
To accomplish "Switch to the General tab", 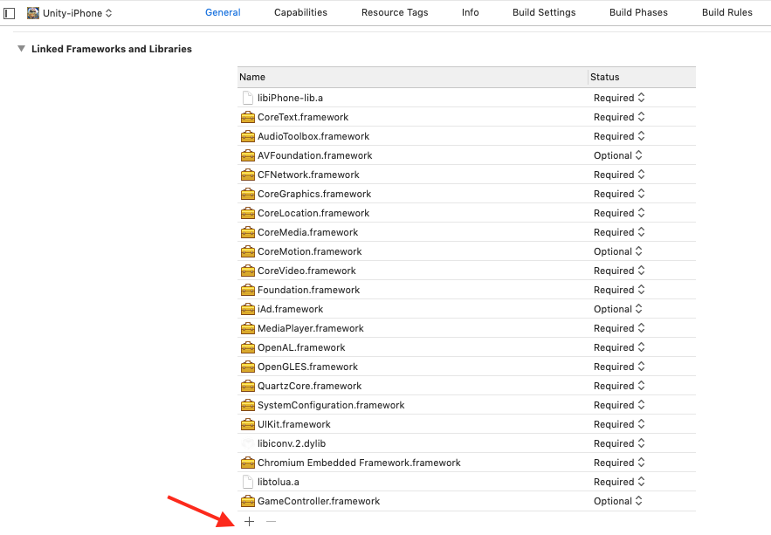I will point(223,13).
